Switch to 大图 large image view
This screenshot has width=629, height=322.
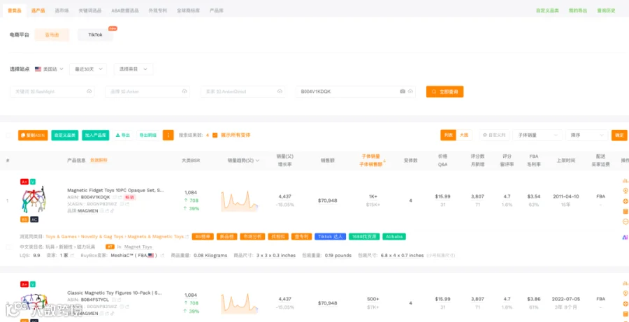(x=464, y=135)
